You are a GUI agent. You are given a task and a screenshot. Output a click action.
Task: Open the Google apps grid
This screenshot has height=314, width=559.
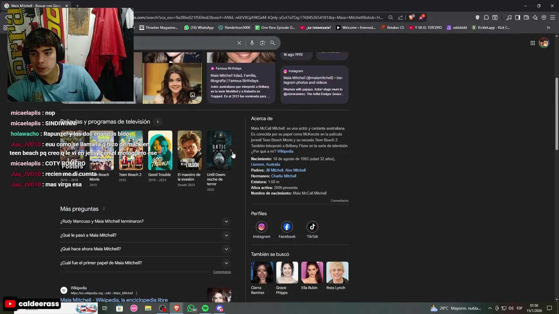[x=533, y=43]
